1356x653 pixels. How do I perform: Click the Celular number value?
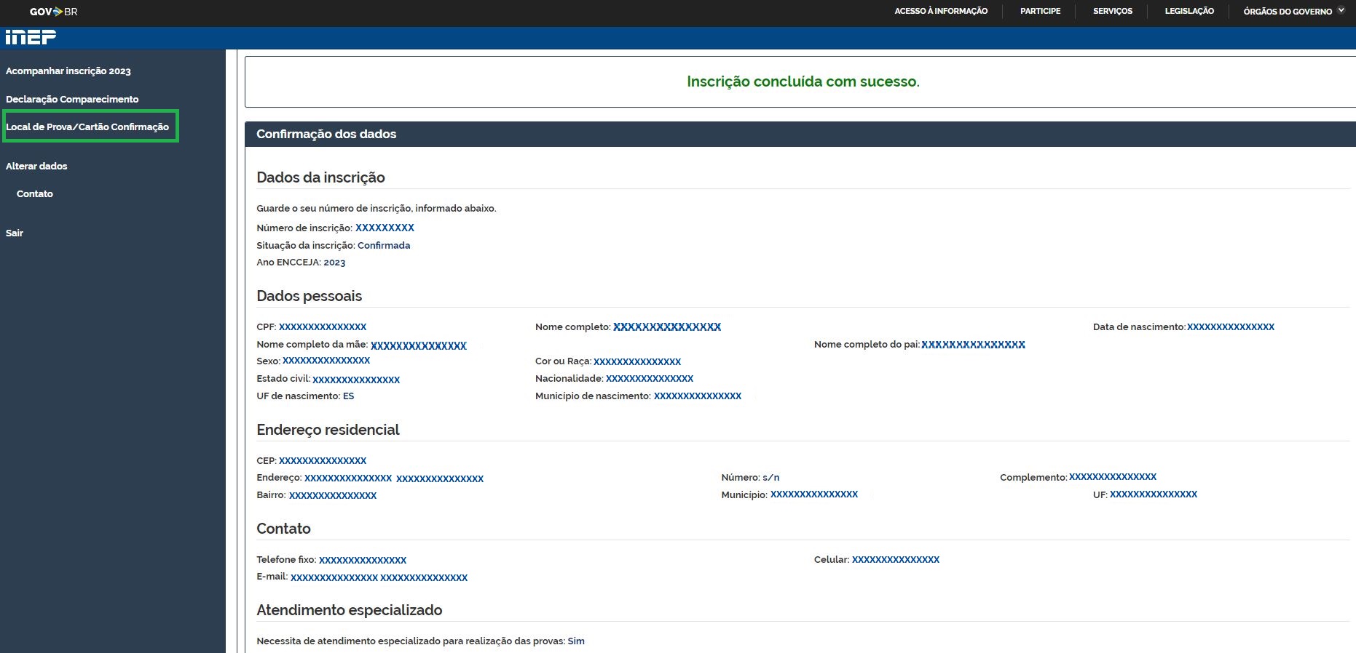coord(896,560)
